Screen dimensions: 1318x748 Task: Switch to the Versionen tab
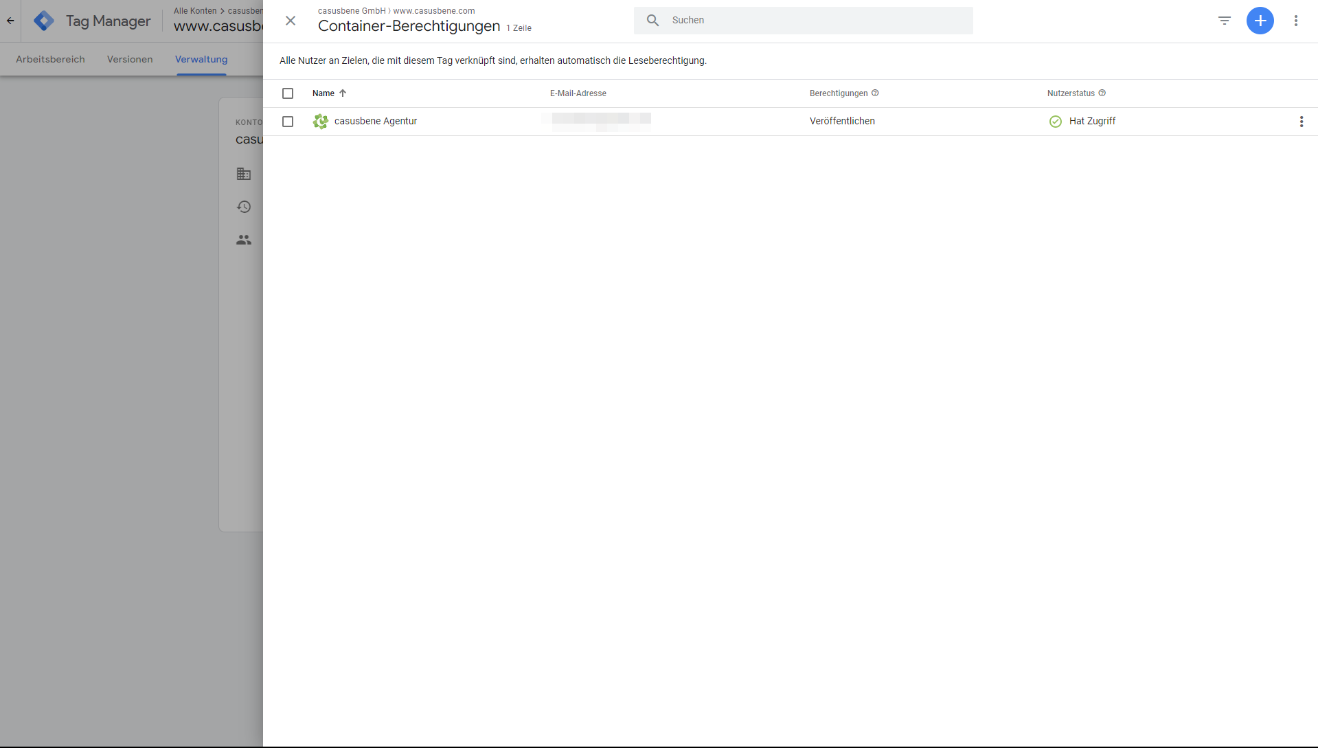[130, 60]
